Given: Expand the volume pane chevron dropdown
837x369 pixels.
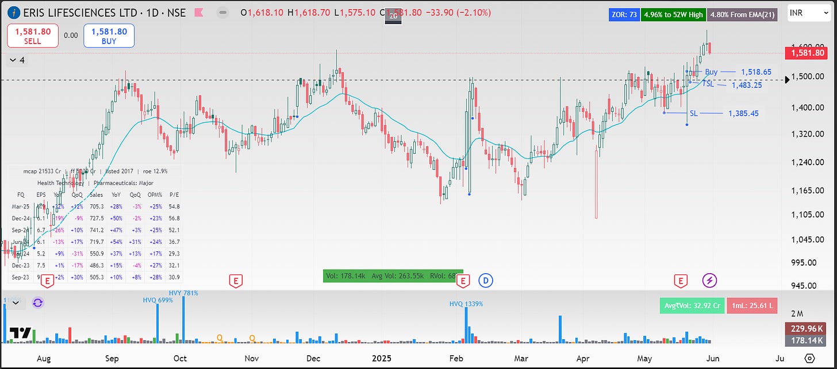Looking at the screenshot, I should [x=16, y=302].
